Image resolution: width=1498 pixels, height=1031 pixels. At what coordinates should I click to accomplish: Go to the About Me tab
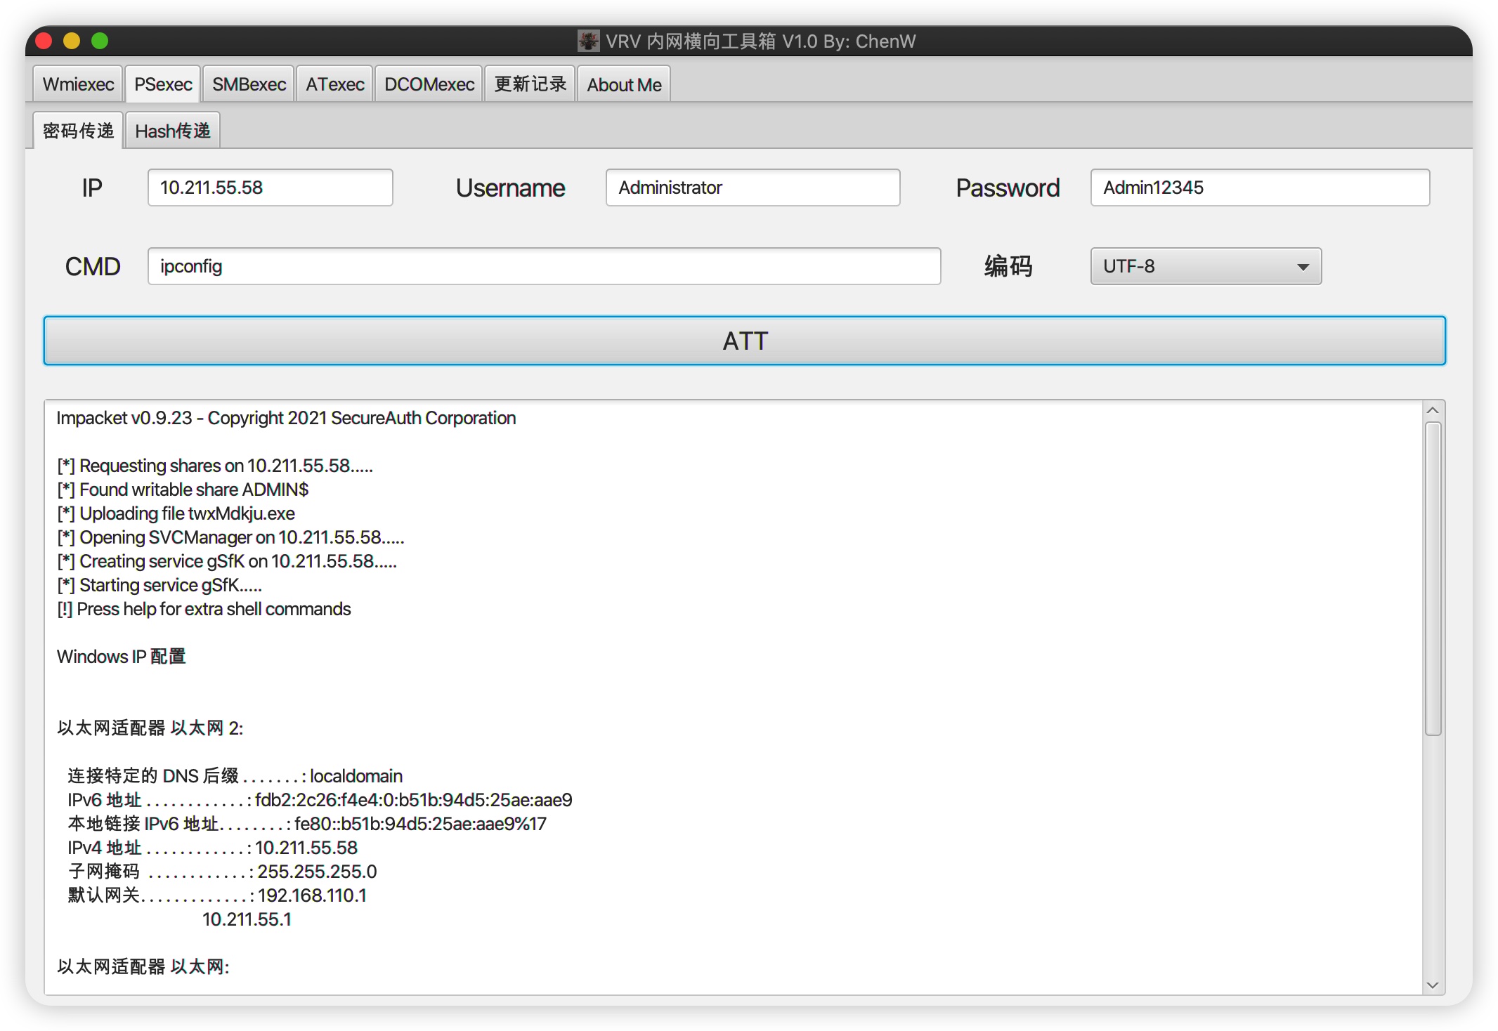pyautogui.click(x=624, y=84)
